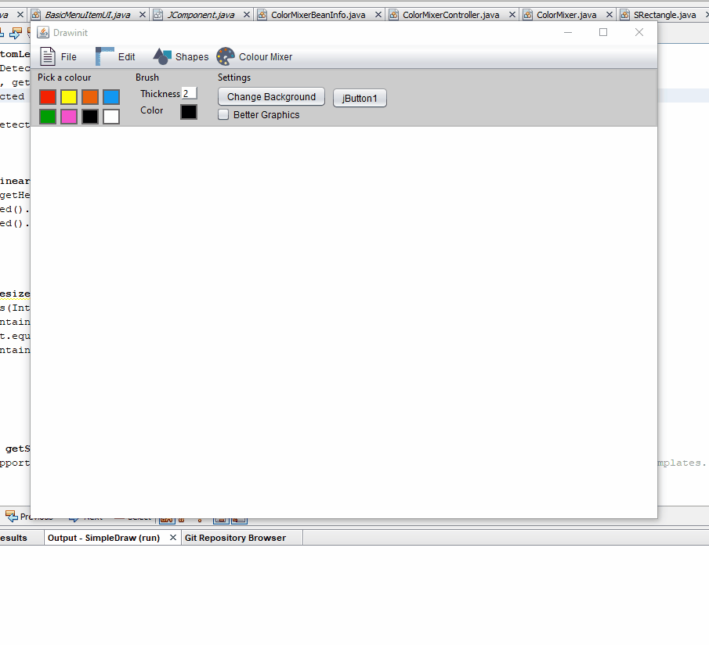Open the Edit menu ruler icon
The height and width of the screenshot is (645, 709).
[x=104, y=56]
